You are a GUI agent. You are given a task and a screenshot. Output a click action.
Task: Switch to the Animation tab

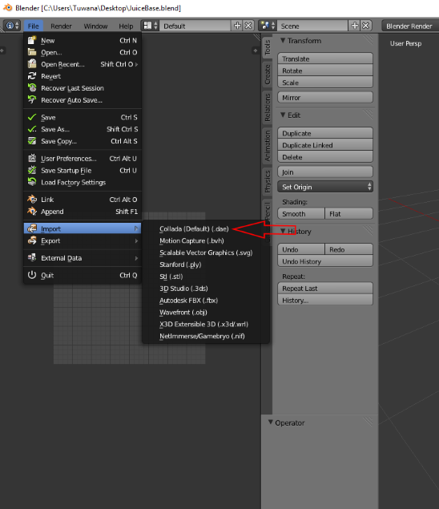click(267, 145)
